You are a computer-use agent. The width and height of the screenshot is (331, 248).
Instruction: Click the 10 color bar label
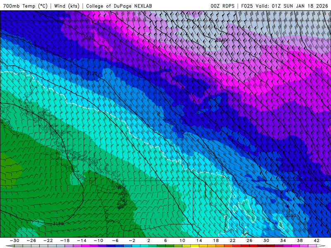pyautogui.click(x=182, y=241)
